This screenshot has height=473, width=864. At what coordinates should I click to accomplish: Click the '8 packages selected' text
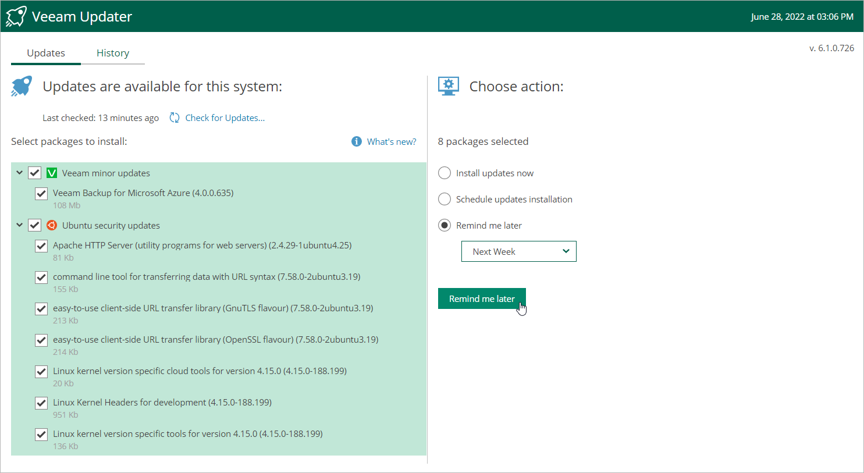point(483,141)
